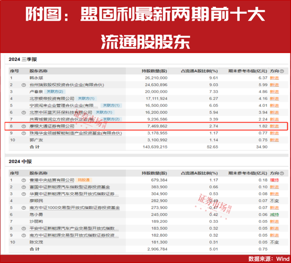The width and height of the screenshot is (291, 263).
Task: Open 宁波闳来企业管理合伙企业 shareholder link
Action: coord(63,105)
